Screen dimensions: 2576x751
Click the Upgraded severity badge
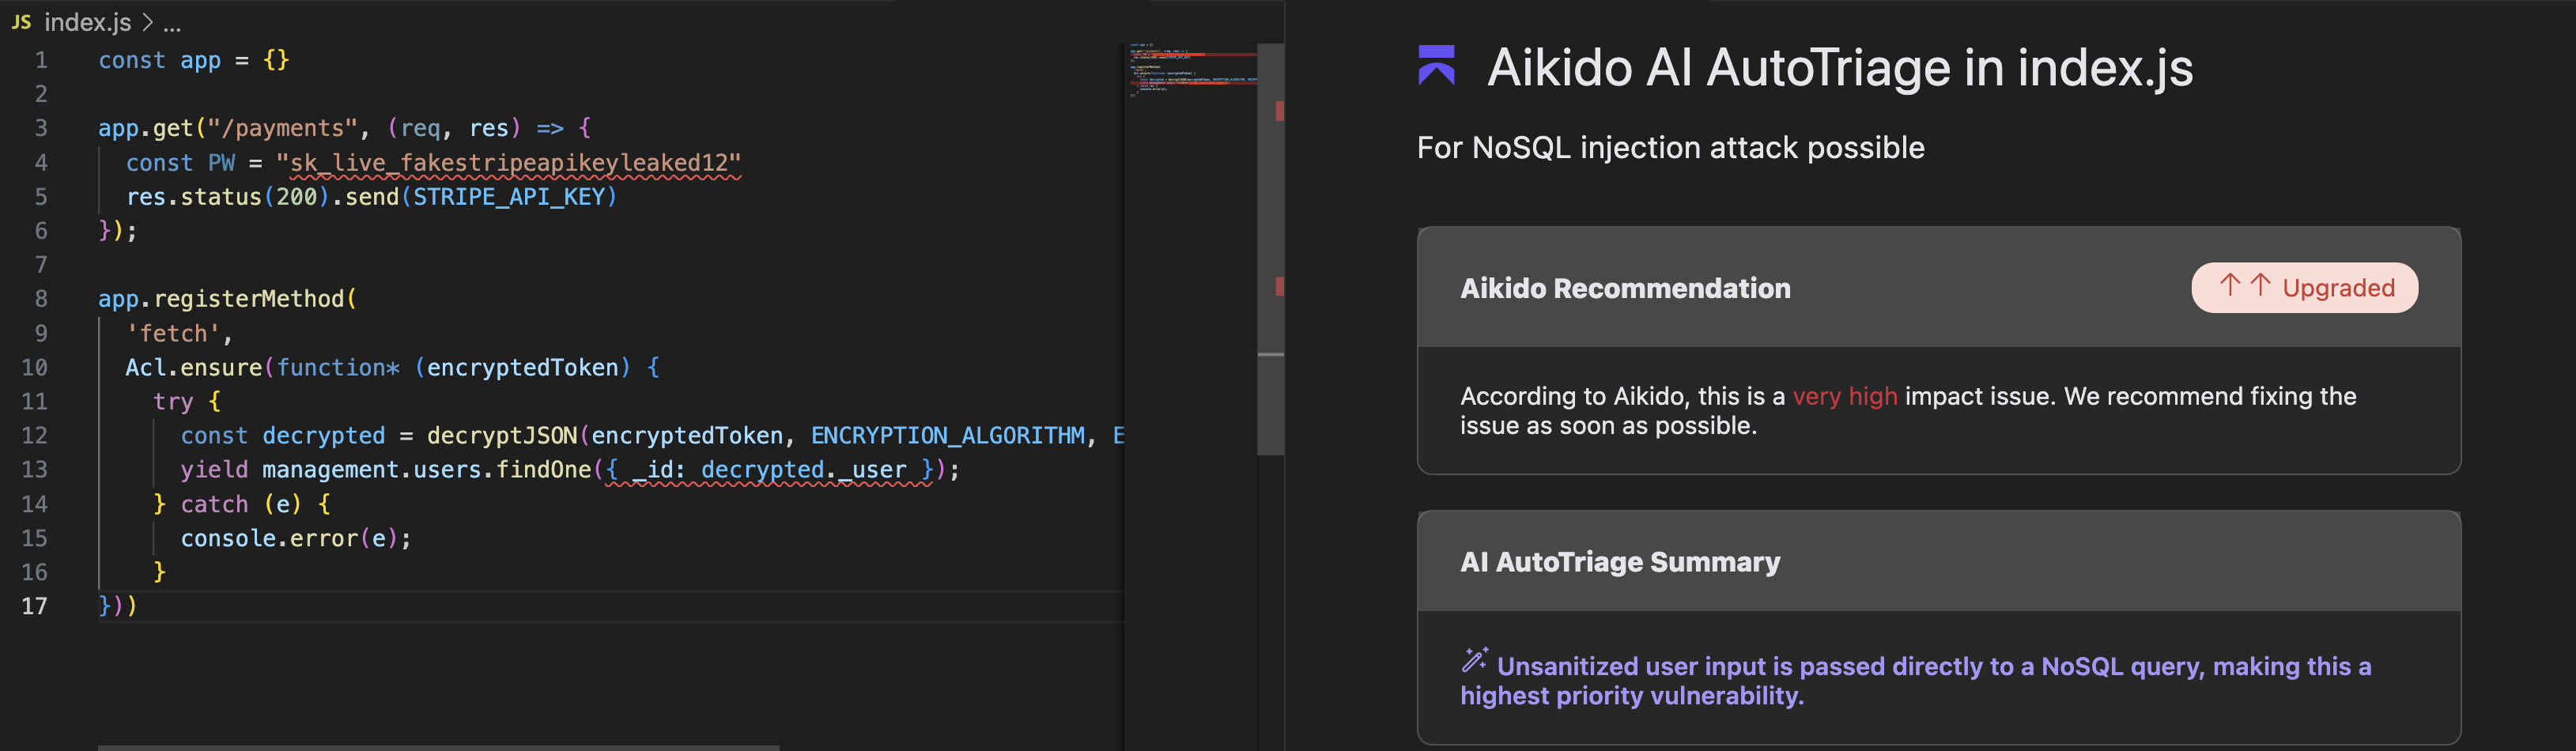[2304, 288]
